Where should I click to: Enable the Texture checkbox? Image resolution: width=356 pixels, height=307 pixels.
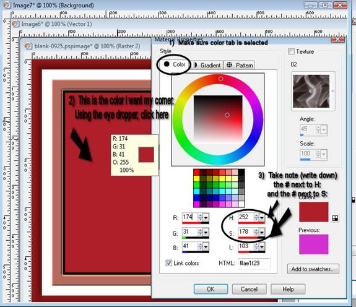click(x=291, y=51)
